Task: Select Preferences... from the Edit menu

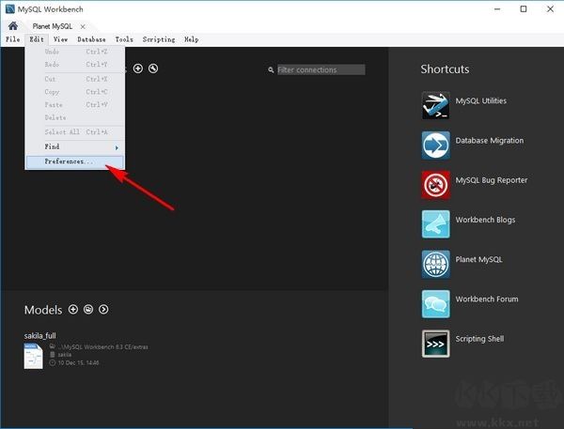Action: (x=70, y=162)
